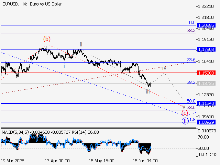Click the gray 1.13735 current price tag
This screenshot has width=220, height=165.
click(x=206, y=83)
